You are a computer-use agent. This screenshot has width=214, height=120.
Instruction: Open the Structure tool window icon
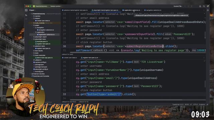coord(26,15)
